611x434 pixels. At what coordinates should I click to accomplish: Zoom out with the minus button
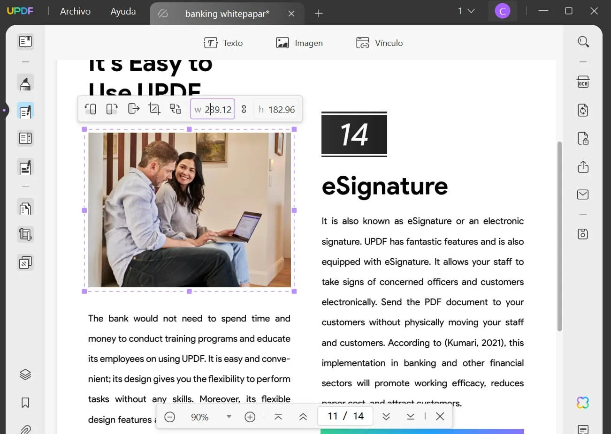click(x=170, y=417)
